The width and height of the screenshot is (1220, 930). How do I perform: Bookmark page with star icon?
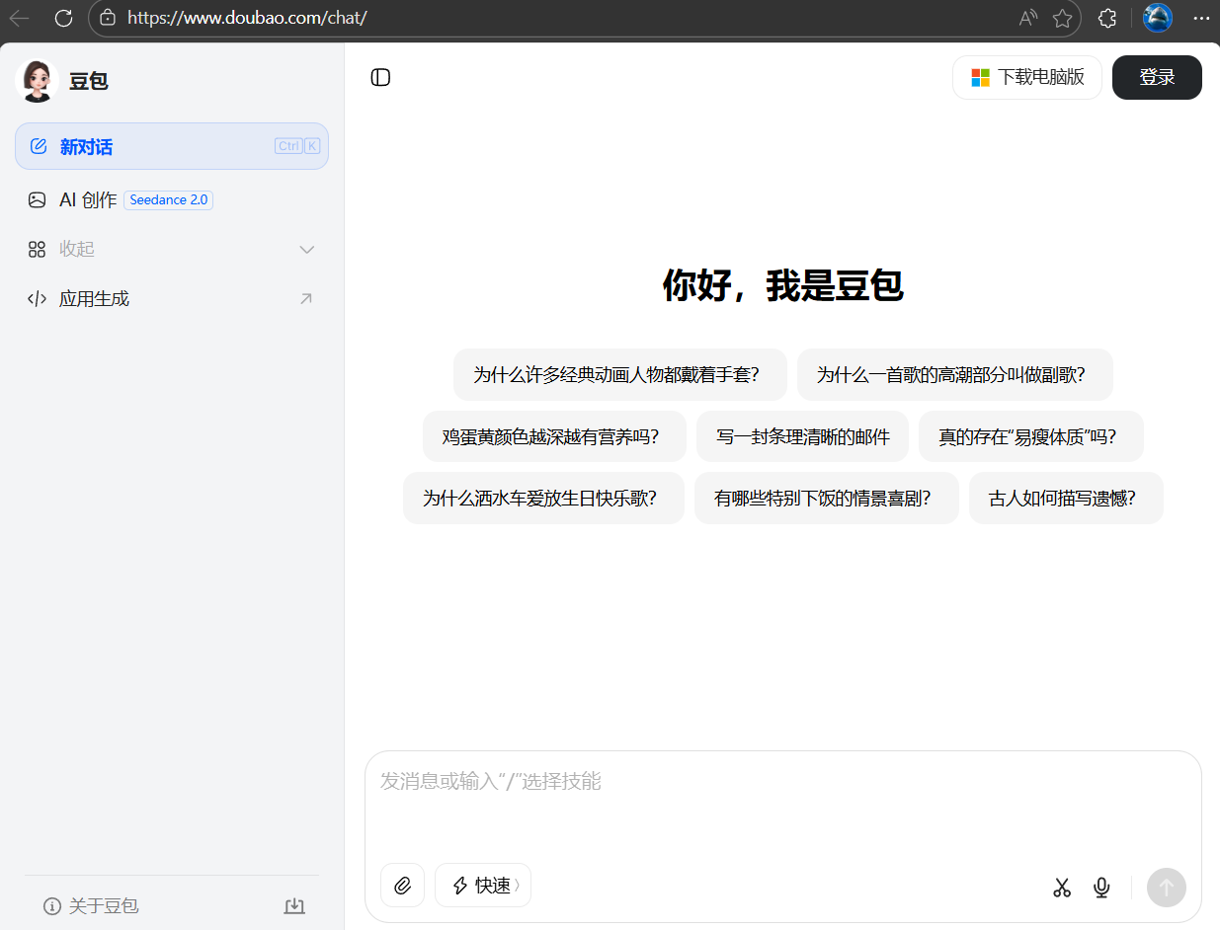(1062, 18)
